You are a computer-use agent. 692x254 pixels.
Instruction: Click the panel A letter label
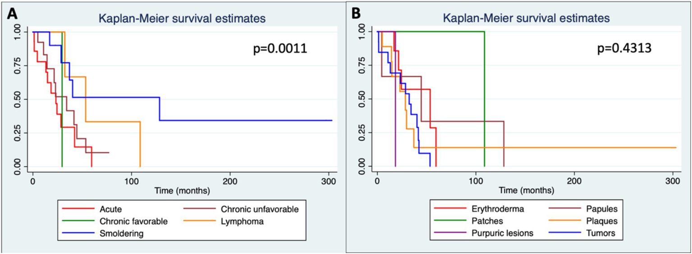coord(12,14)
